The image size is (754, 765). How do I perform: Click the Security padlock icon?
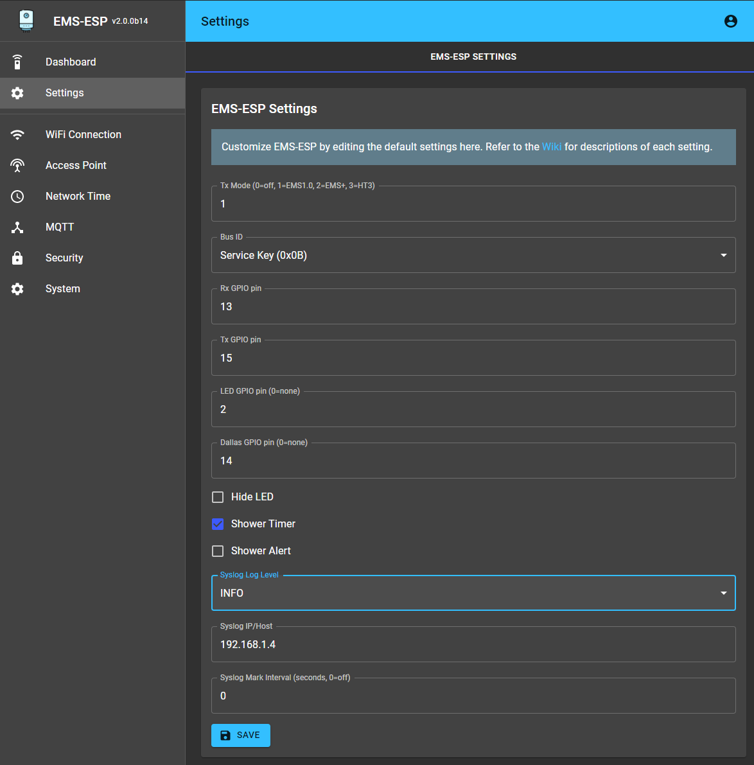pyautogui.click(x=17, y=258)
